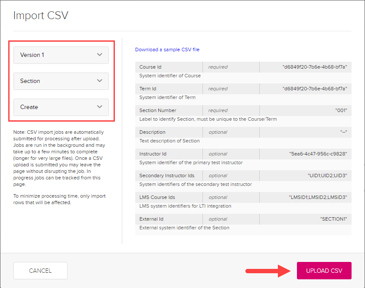Select the Course Id field name
The image size is (365, 288).
(150, 67)
